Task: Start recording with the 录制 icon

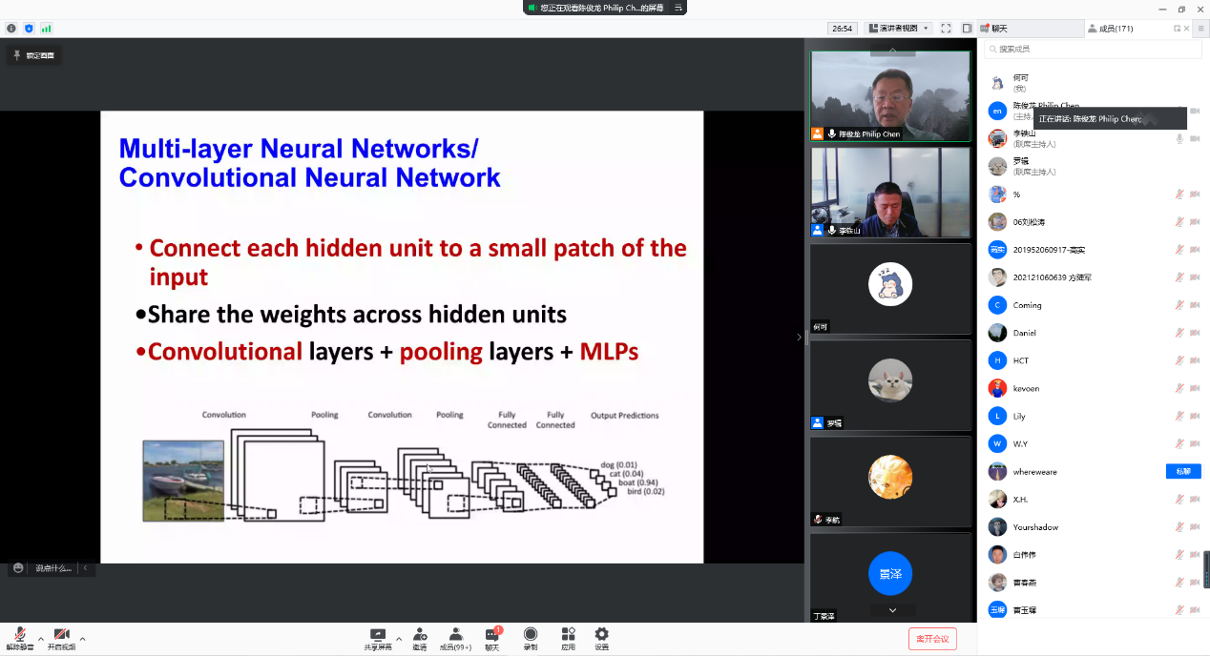Action: click(x=530, y=638)
